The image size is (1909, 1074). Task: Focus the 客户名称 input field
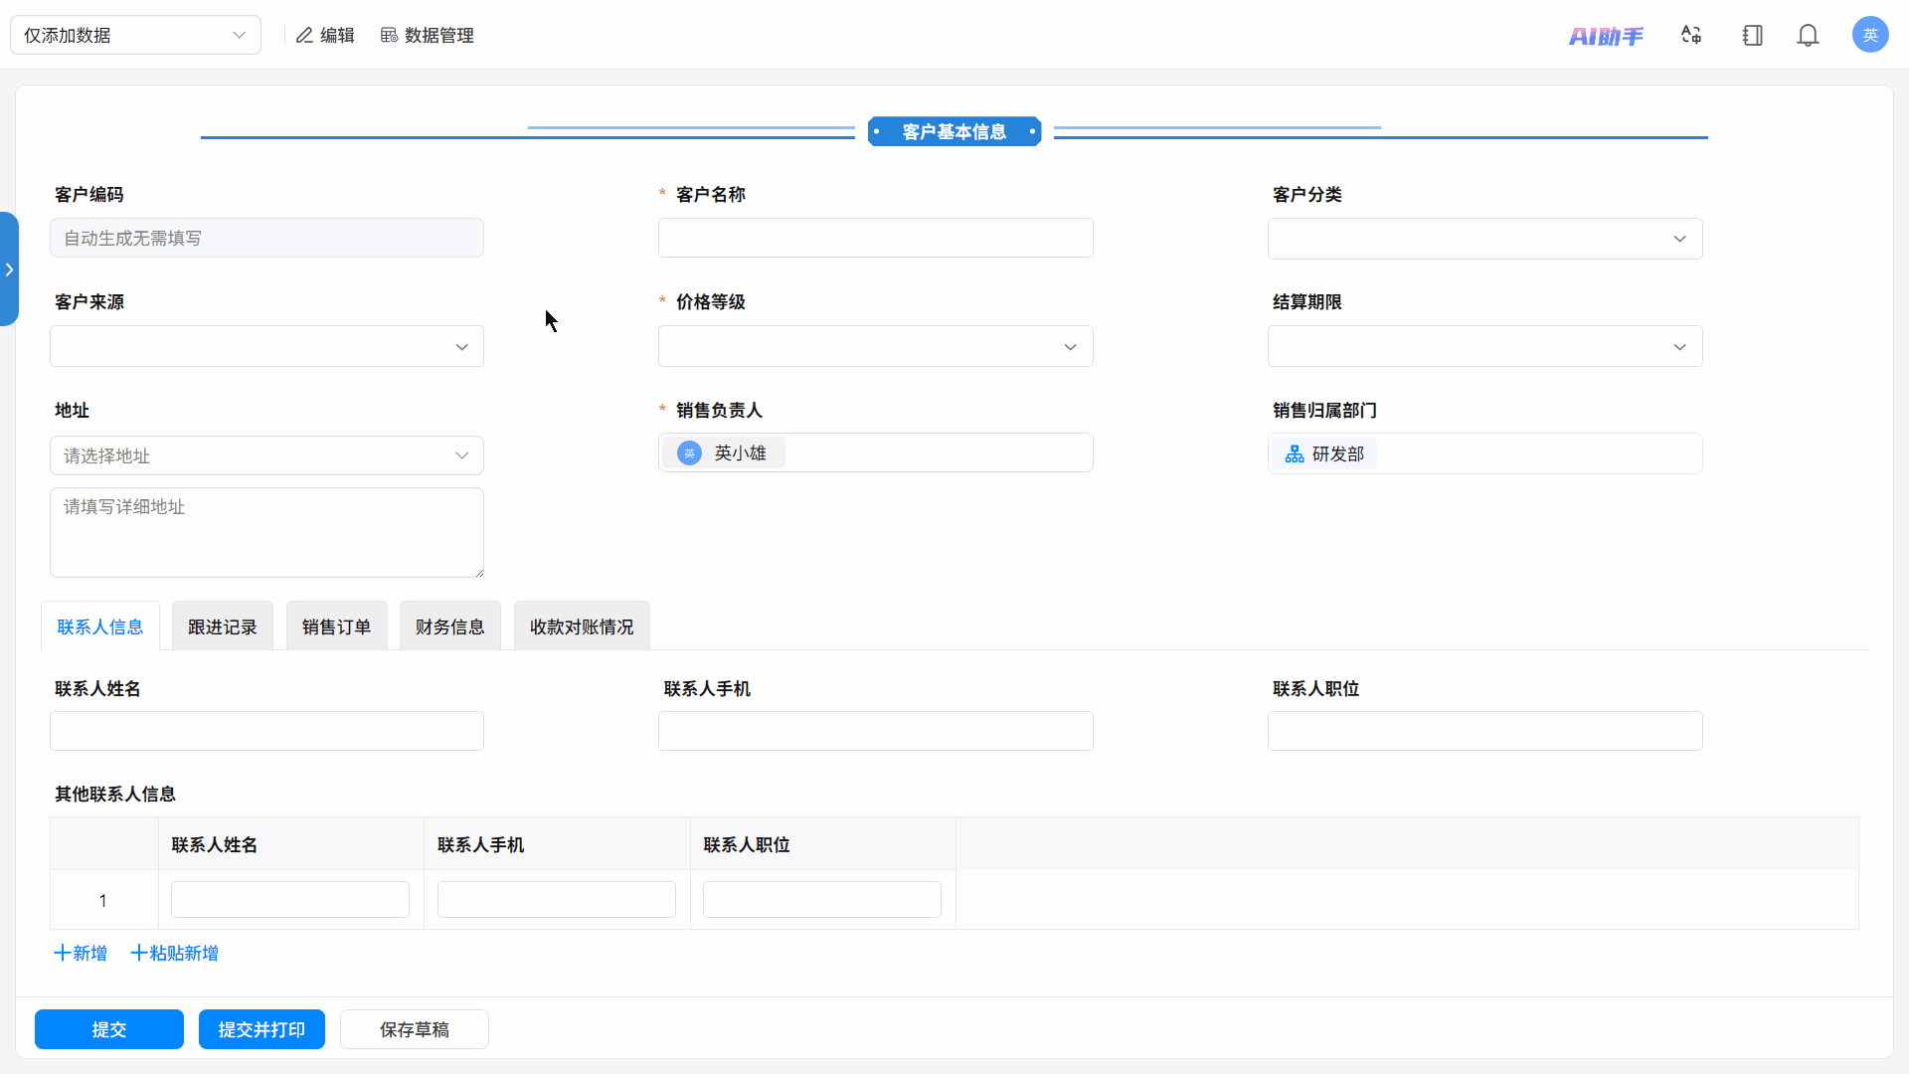[x=875, y=238]
